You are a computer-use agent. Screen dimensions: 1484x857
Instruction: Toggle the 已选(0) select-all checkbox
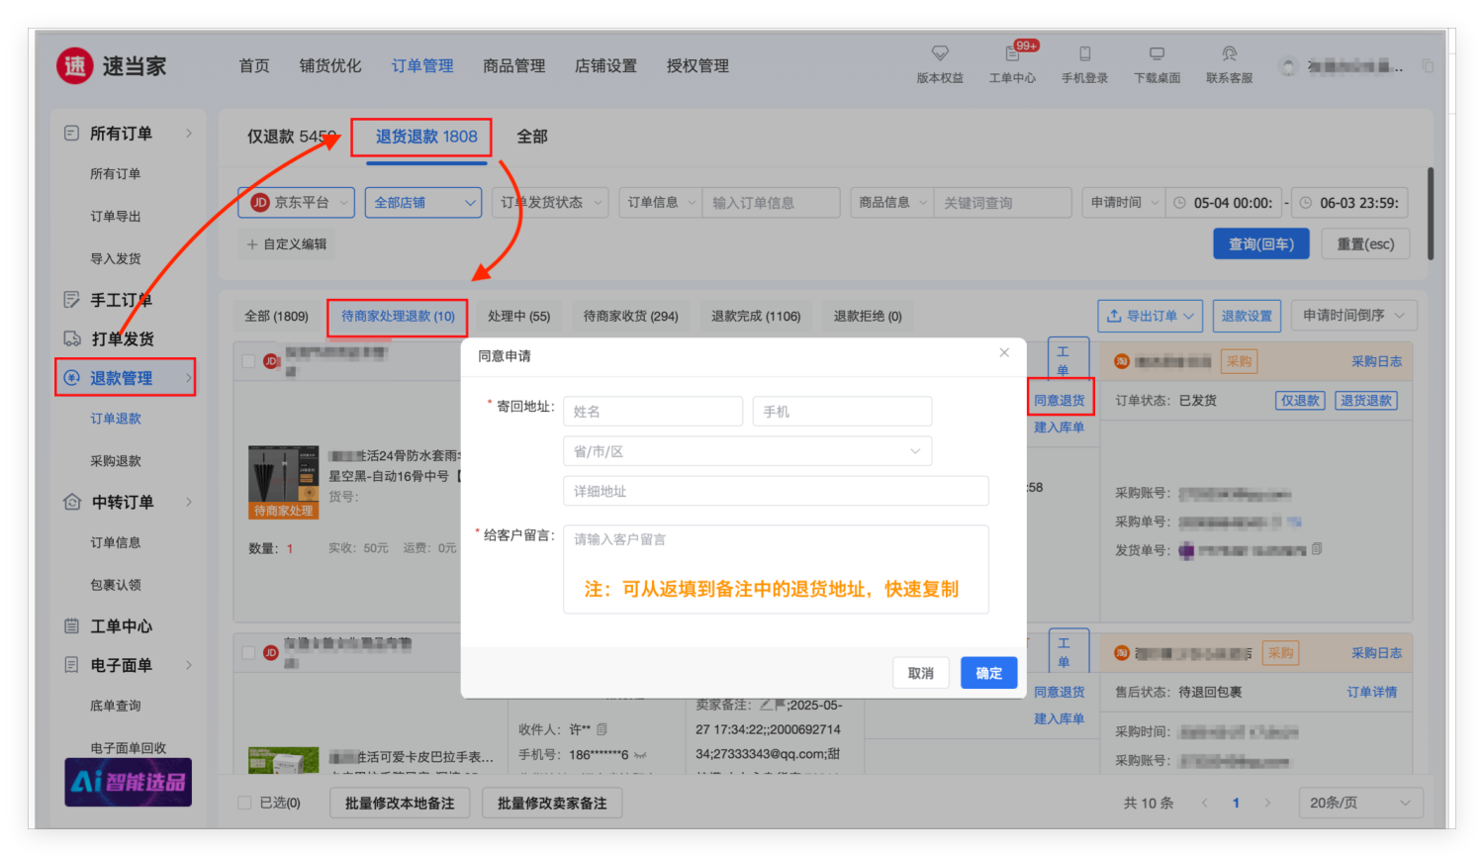click(244, 803)
